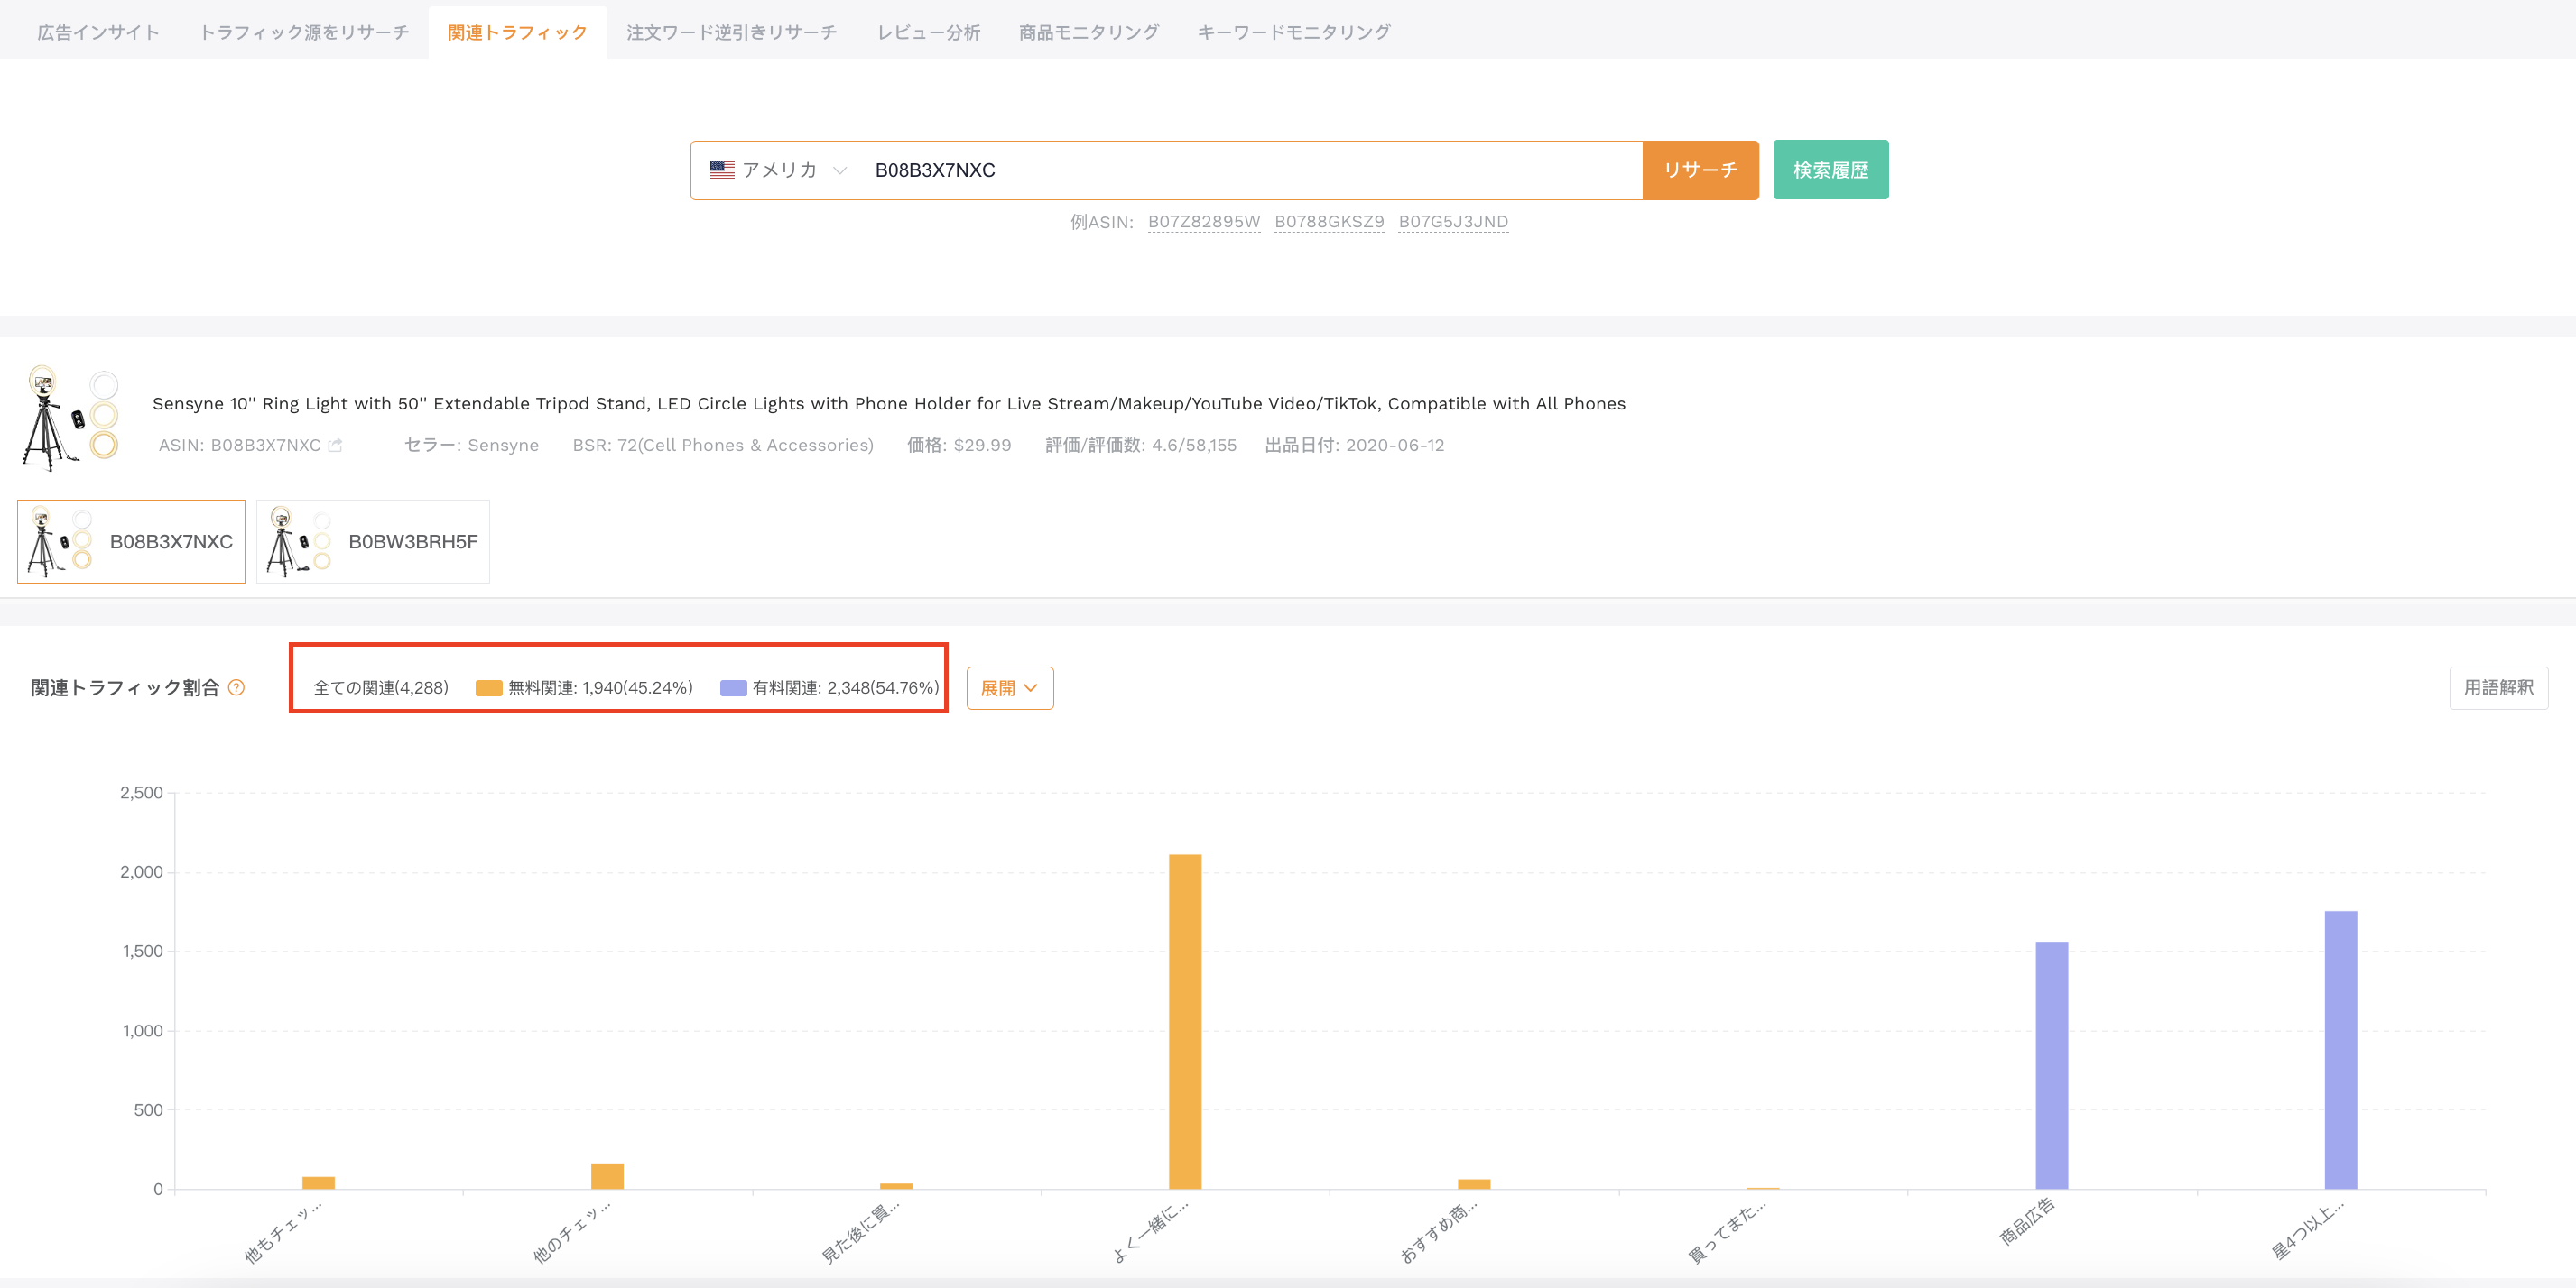Click the orange リサーチ button

click(x=1700, y=170)
